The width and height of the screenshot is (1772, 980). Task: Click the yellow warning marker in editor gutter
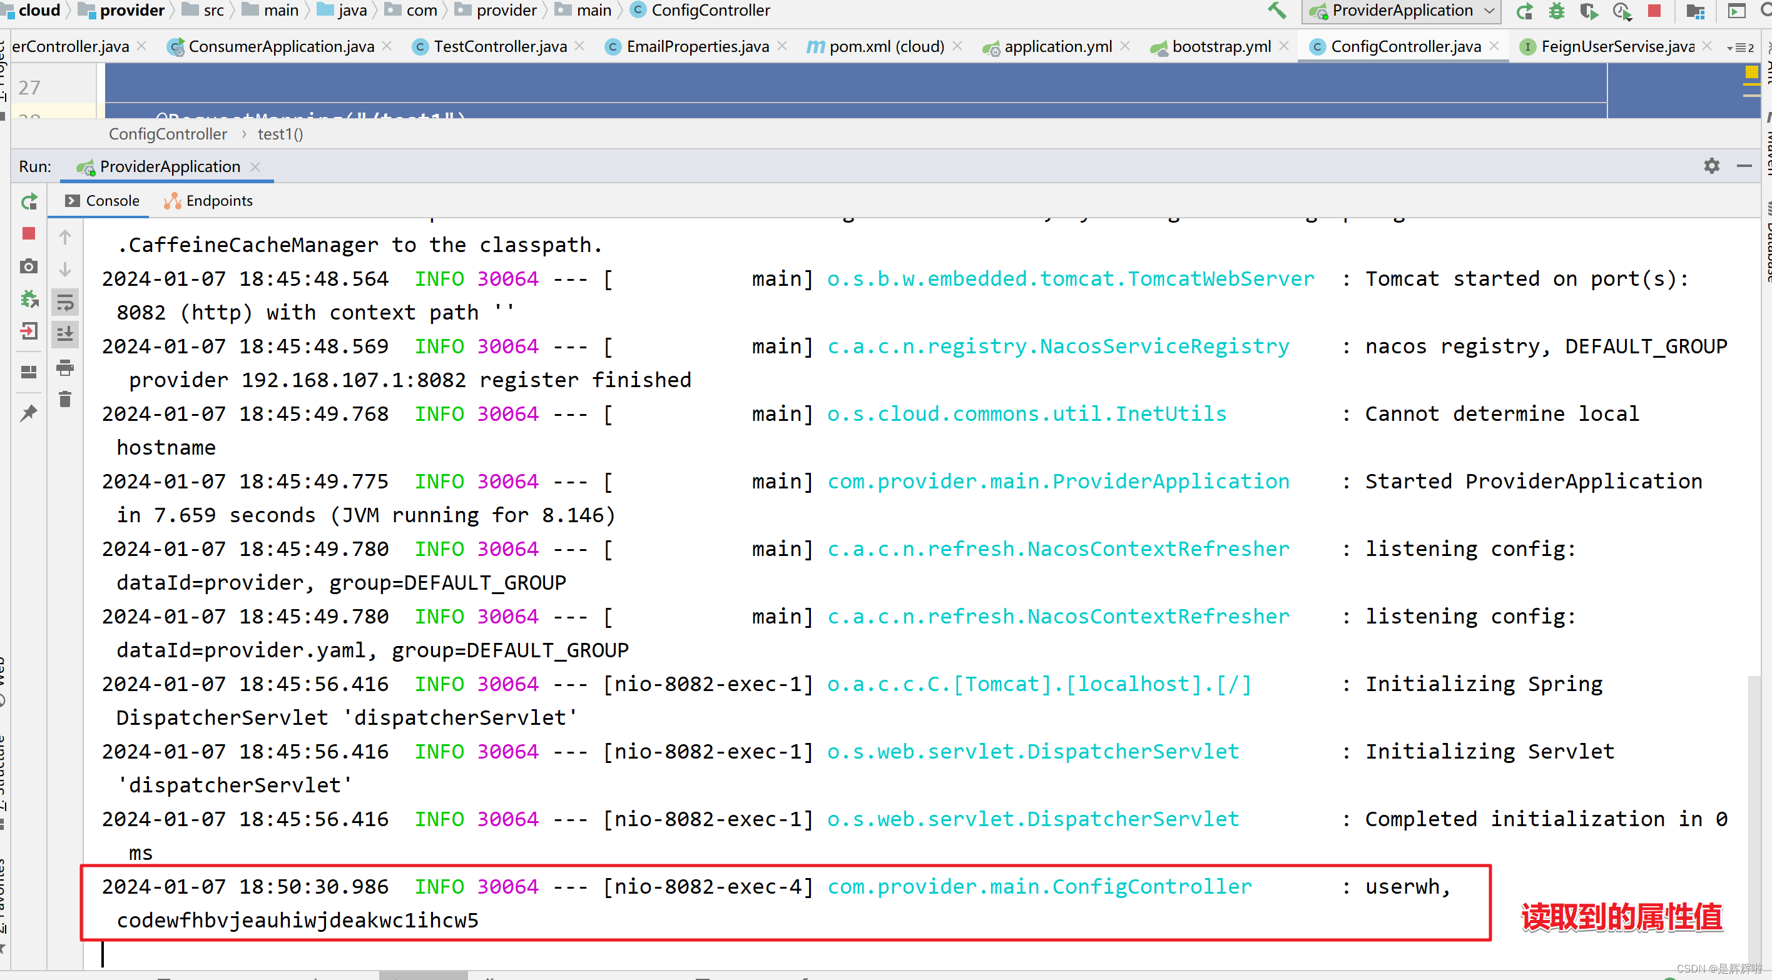click(x=1751, y=72)
